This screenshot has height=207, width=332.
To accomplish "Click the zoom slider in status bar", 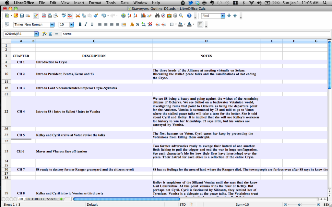I will click(299, 204).
